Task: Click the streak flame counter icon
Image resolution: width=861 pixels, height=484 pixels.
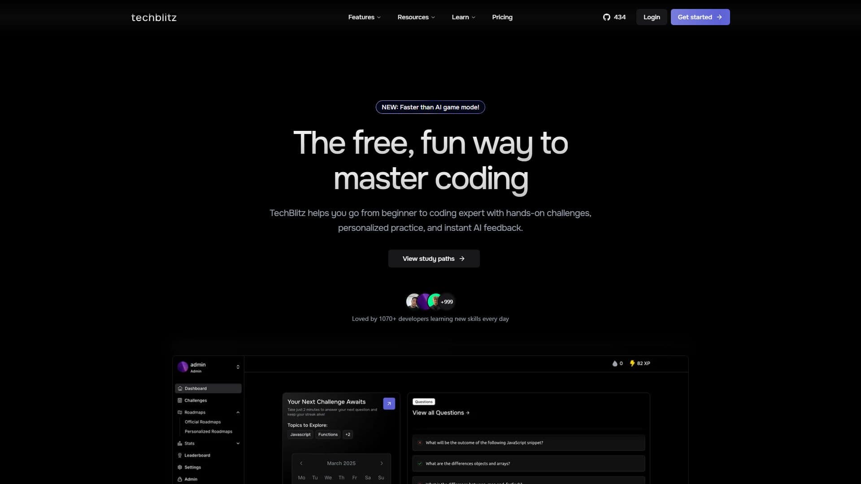Action: tap(615, 363)
